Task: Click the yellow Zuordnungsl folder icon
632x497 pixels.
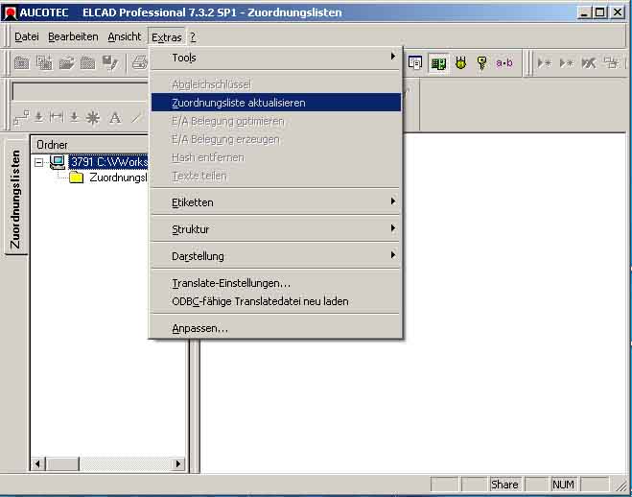Action: (x=76, y=177)
